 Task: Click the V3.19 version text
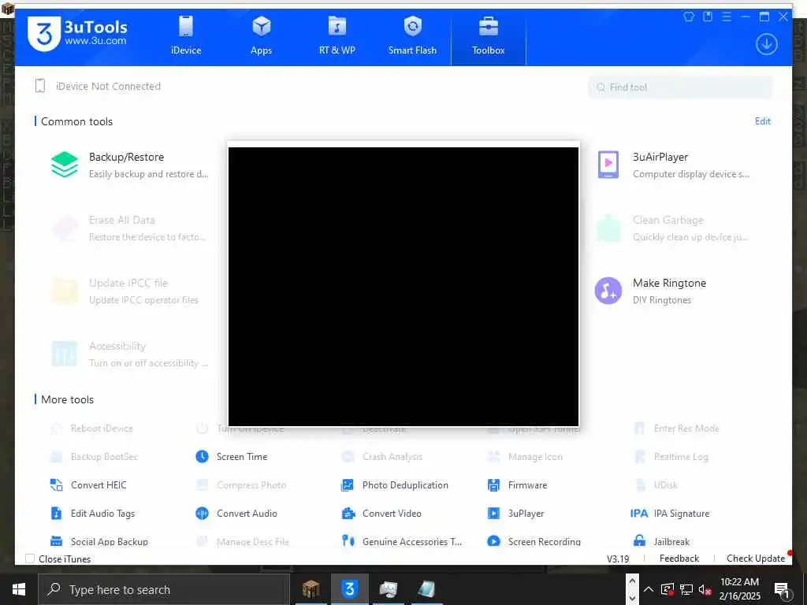[x=618, y=559]
